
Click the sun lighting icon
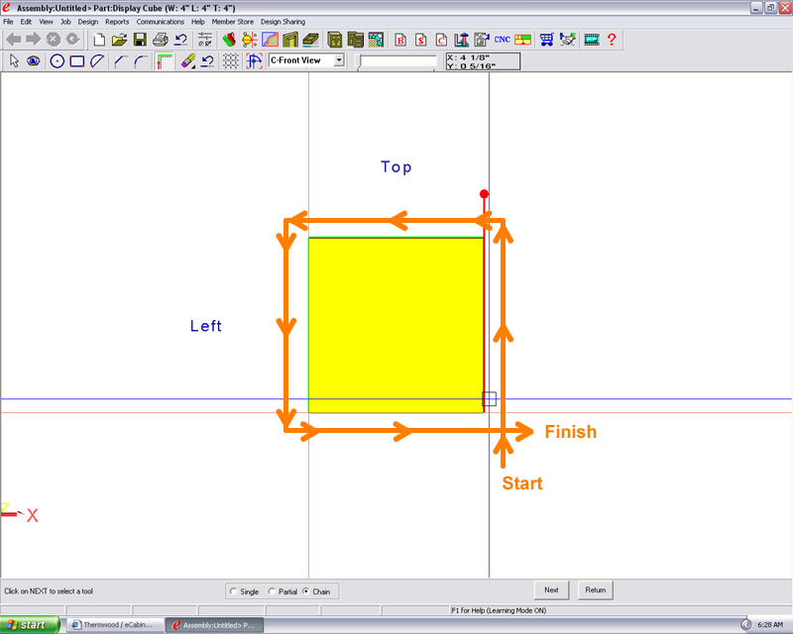click(x=250, y=40)
